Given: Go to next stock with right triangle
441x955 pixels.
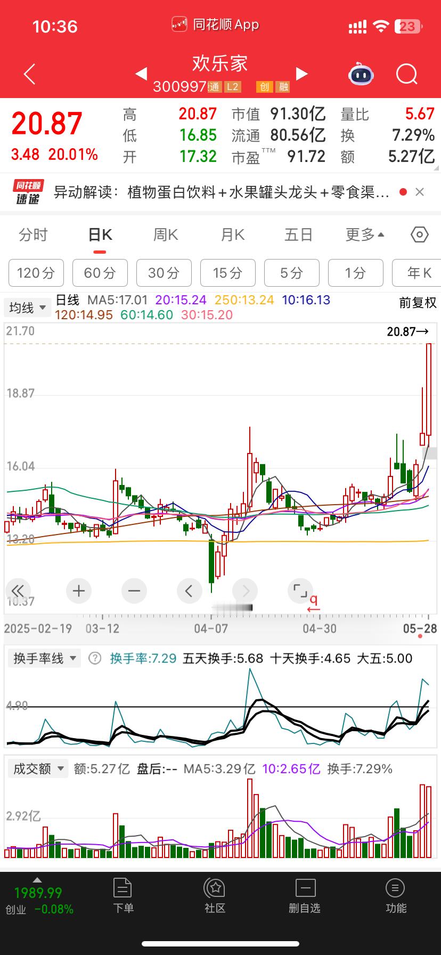Looking at the screenshot, I should pos(302,74).
